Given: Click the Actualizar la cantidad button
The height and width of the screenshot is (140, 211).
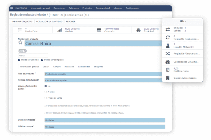Looking at the screenshot, I should (49, 21).
